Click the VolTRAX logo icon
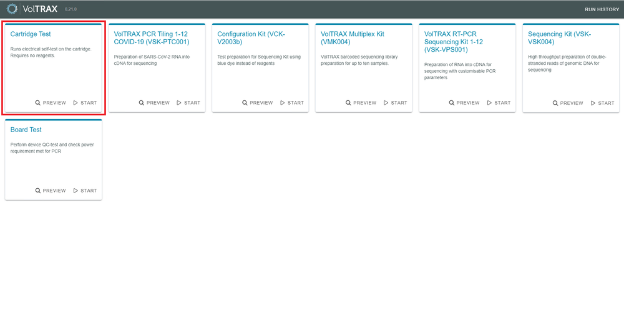Screen dimensions: 624x319 point(12,8)
